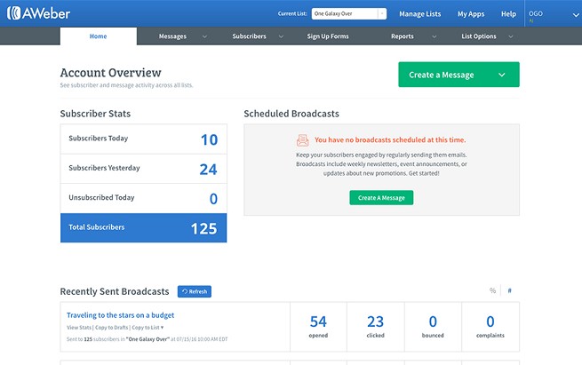Expand the List Options chevron
582x365 pixels.
pyautogui.click(x=511, y=36)
